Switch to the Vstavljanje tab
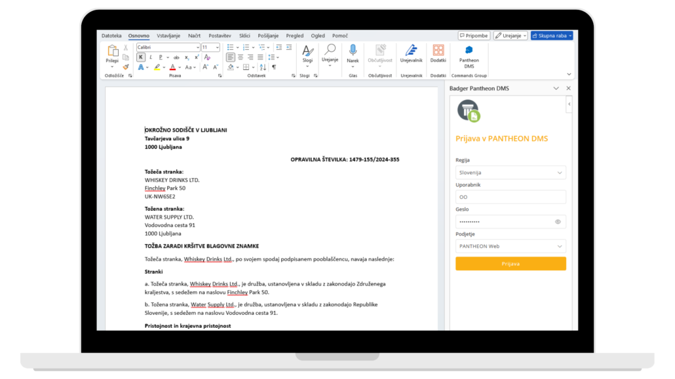The image size is (675, 379). [168, 36]
